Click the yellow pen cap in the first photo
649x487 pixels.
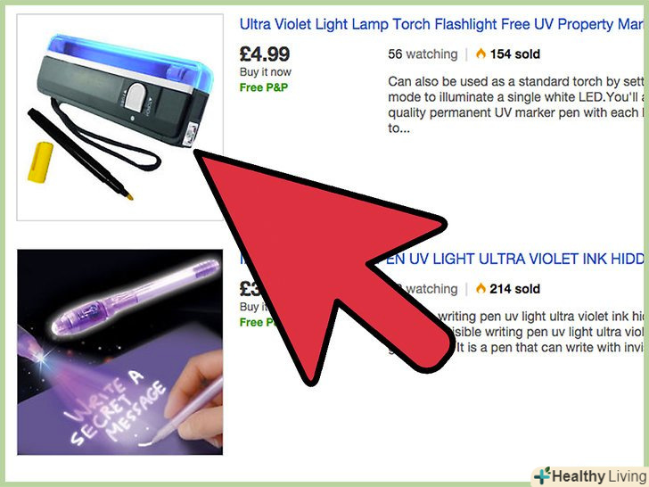40,162
